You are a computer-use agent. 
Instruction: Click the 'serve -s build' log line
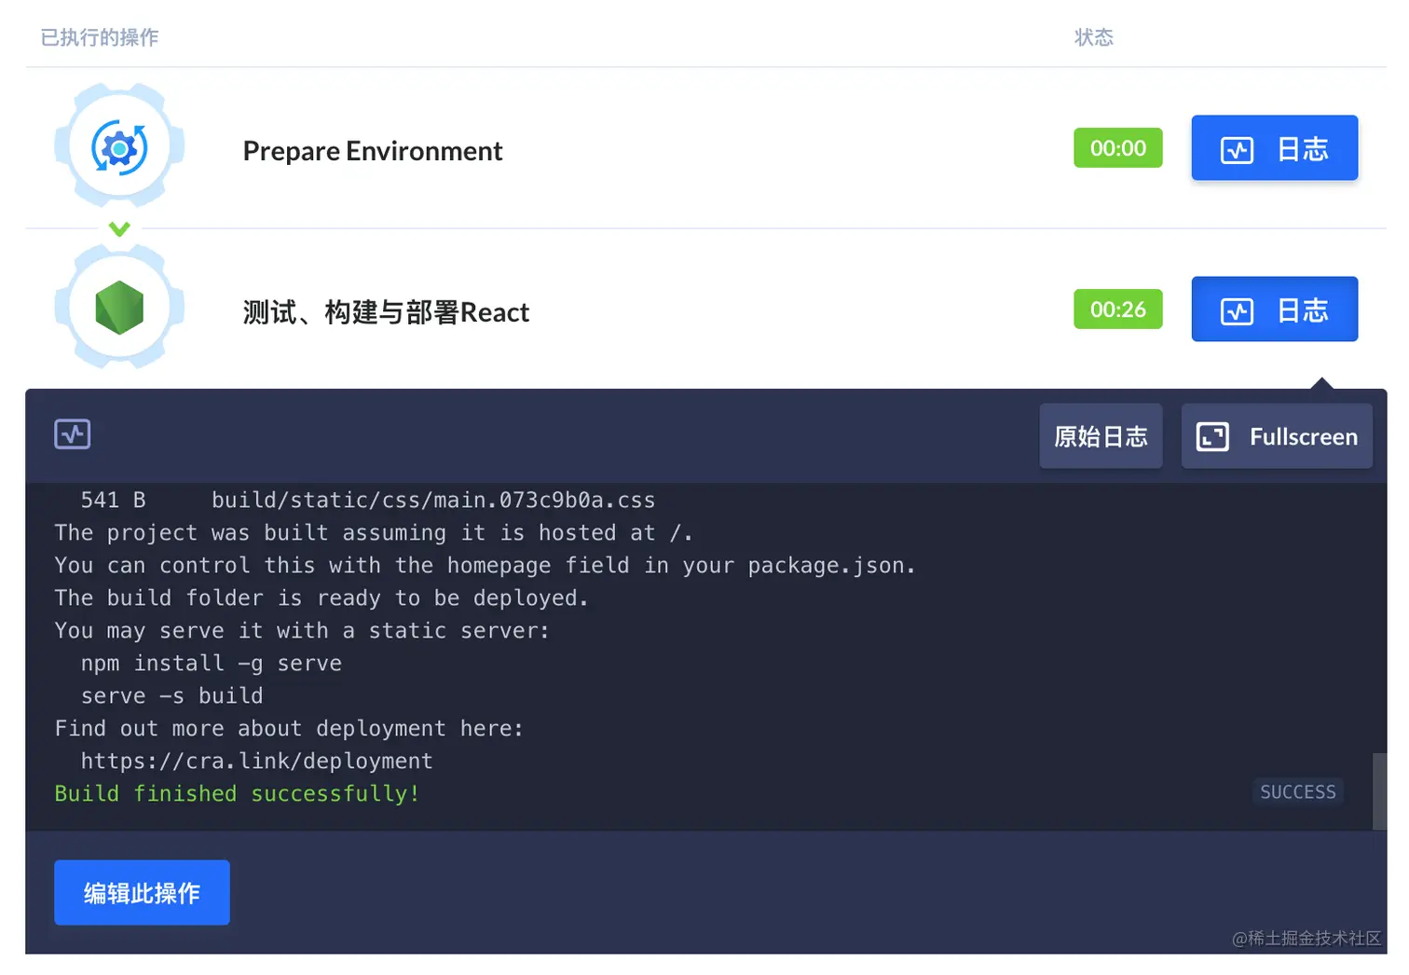[x=172, y=696]
